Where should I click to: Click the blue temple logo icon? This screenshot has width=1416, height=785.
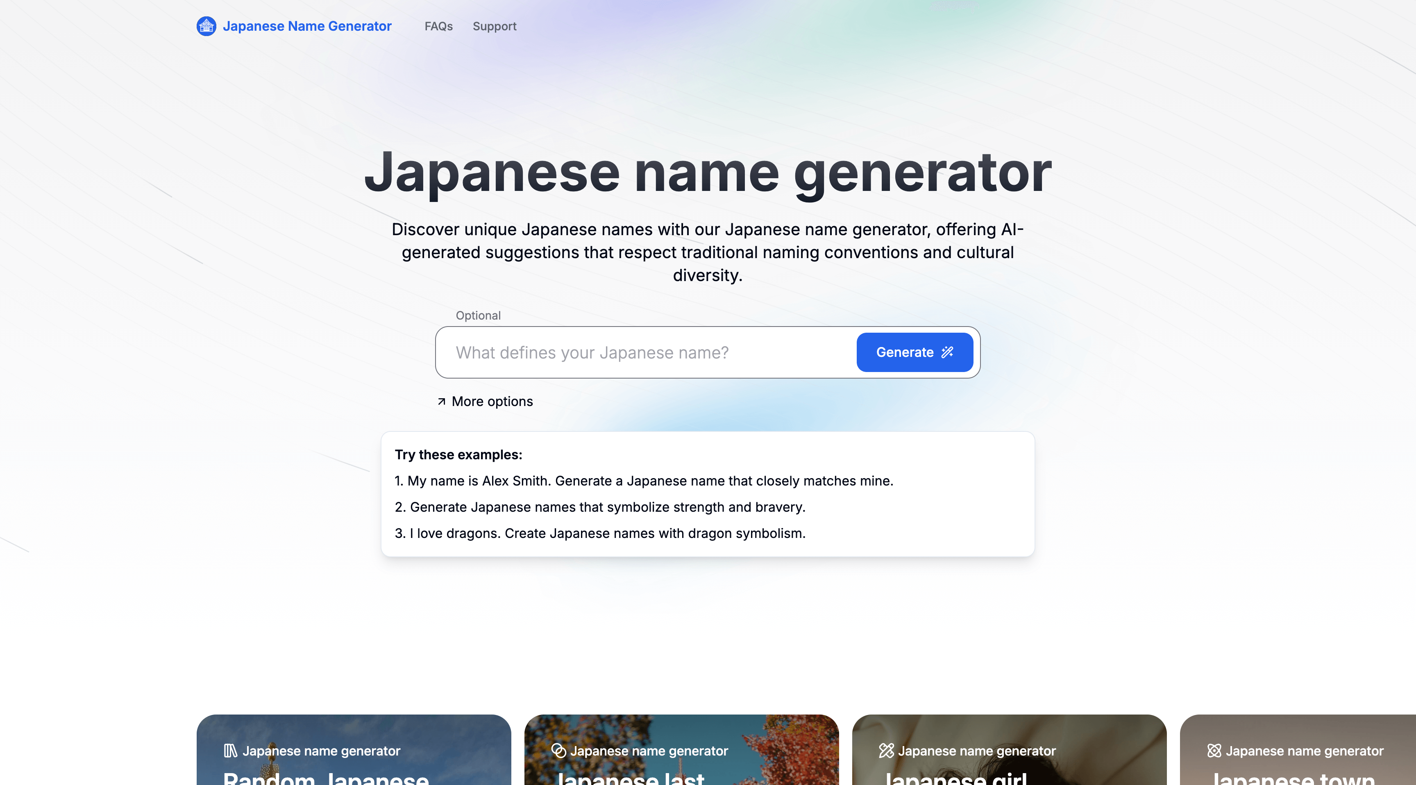coord(206,26)
